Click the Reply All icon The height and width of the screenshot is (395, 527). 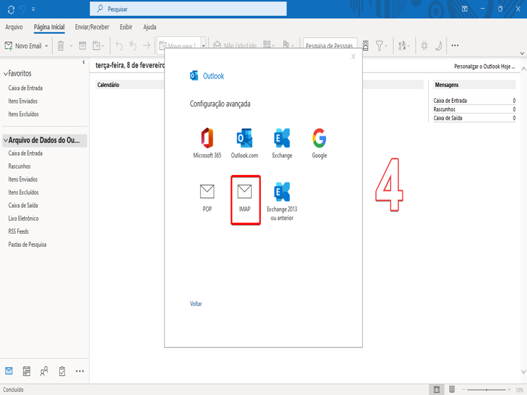[x=133, y=45]
